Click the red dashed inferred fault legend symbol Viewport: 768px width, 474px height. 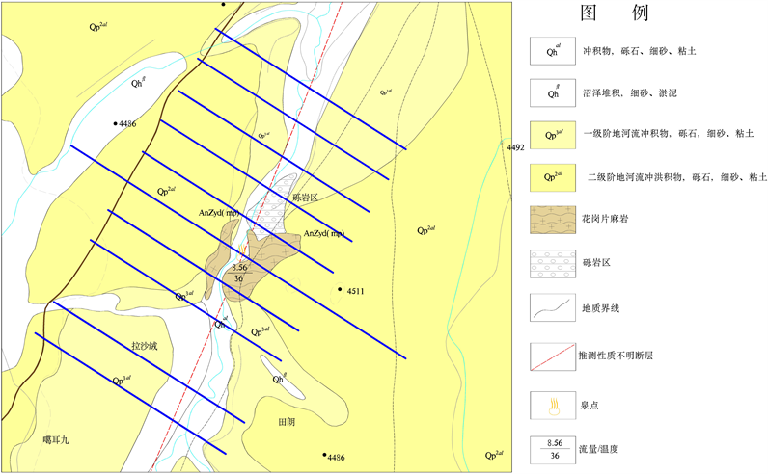(x=553, y=356)
